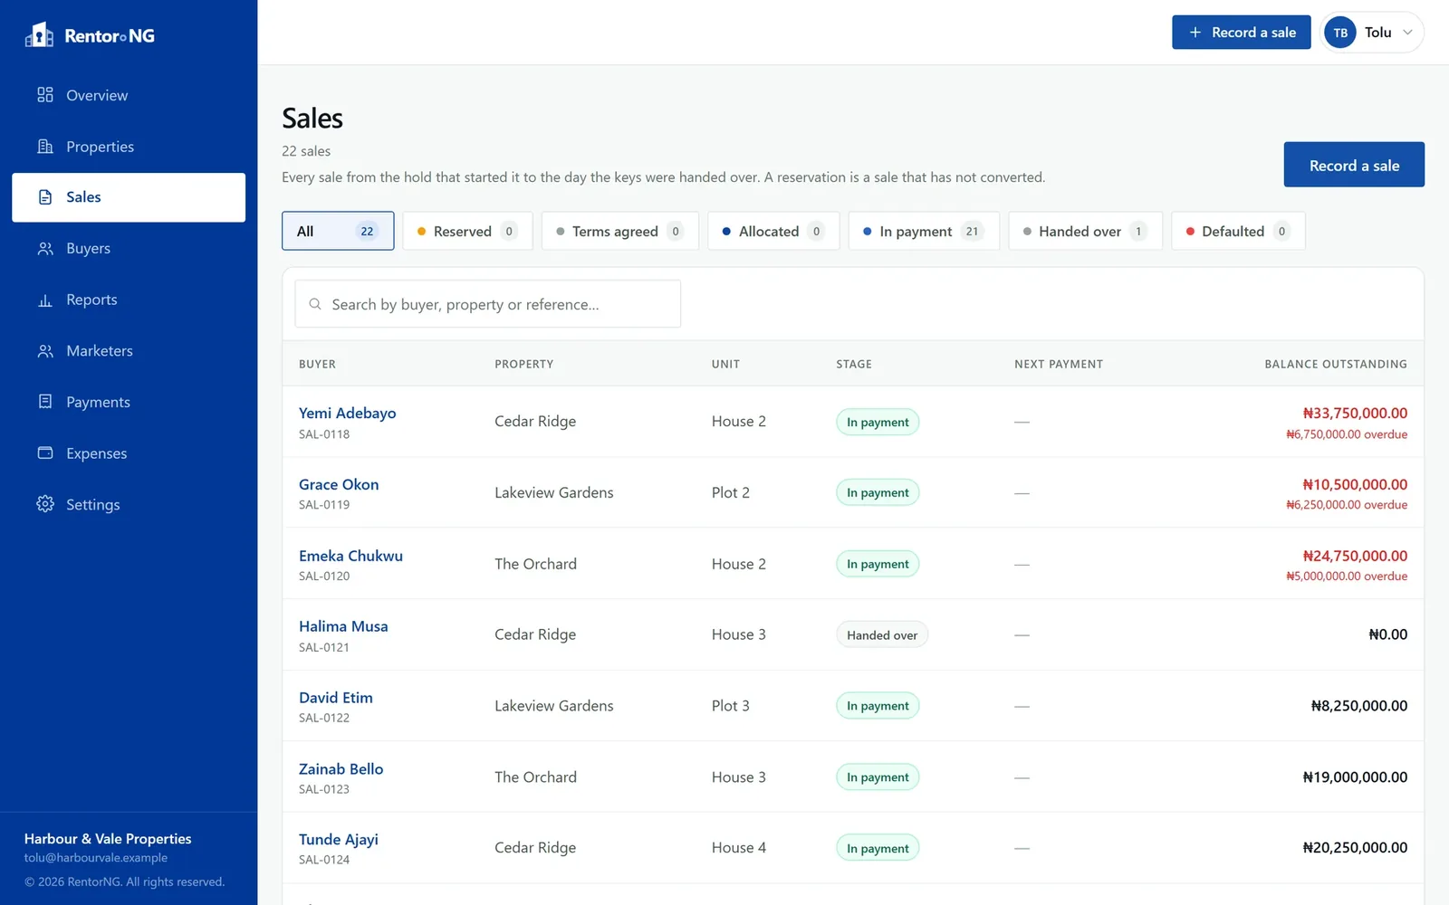Image resolution: width=1449 pixels, height=905 pixels.
Task: Click the plus icon on Record a sale
Action: [1195, 33]
